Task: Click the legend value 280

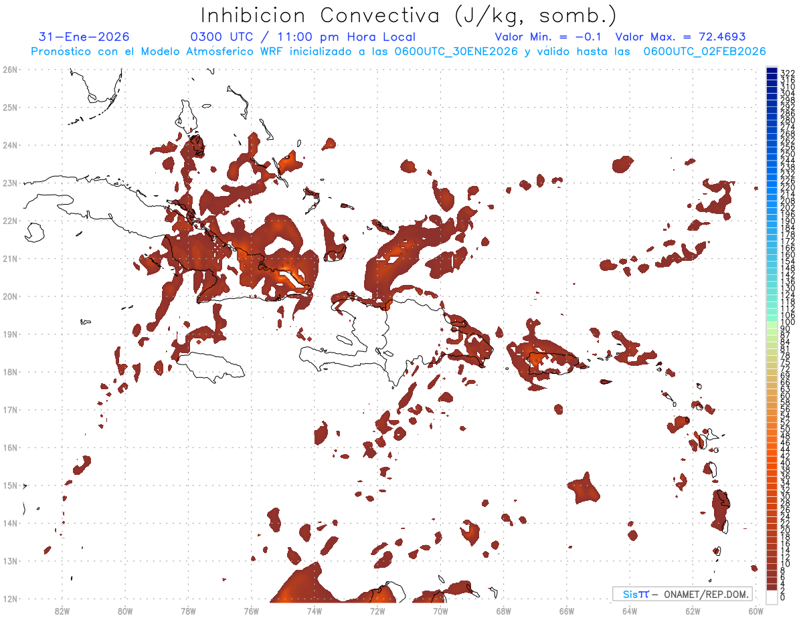Action: pos(787,121)
